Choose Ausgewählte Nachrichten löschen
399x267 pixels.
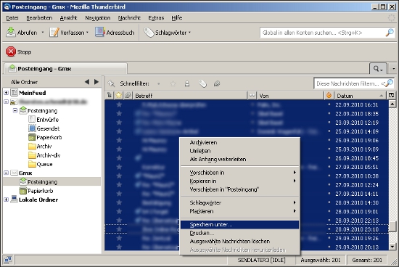click(x=239, y=242)
